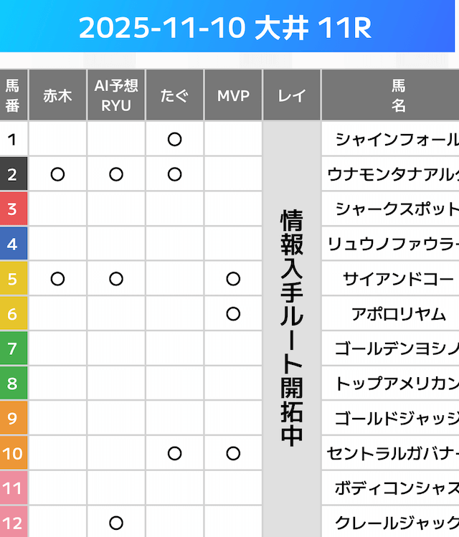
Task: Click the レイ column header
Action: click(x=291, y=95)
